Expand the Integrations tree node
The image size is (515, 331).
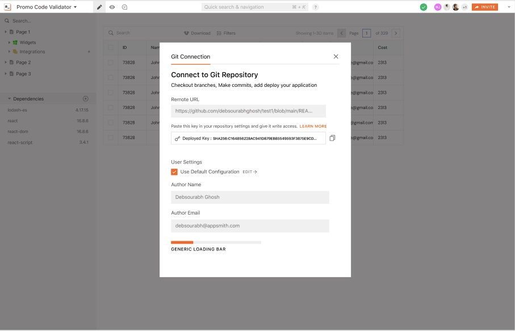coord(9,52)
